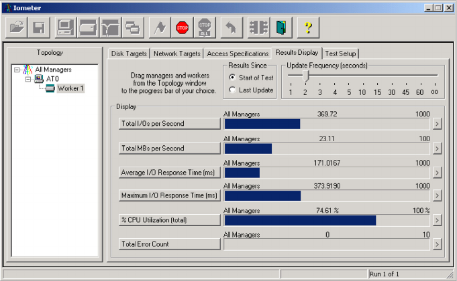The height and width of the screenshot is (281, 457).
Task: Stop the current test
Action: tap(182, 27)
